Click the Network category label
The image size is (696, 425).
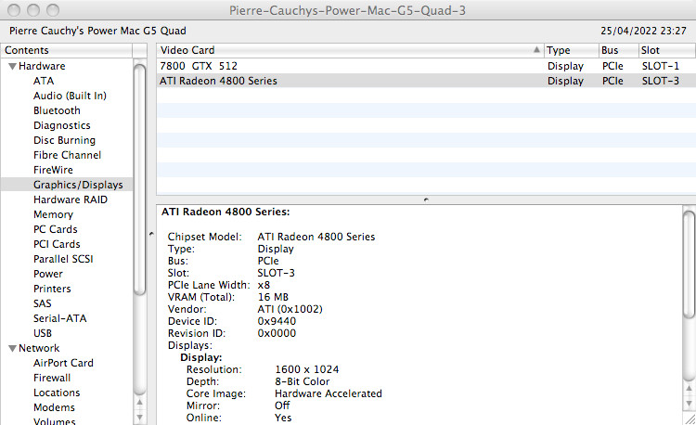(39, 348)
